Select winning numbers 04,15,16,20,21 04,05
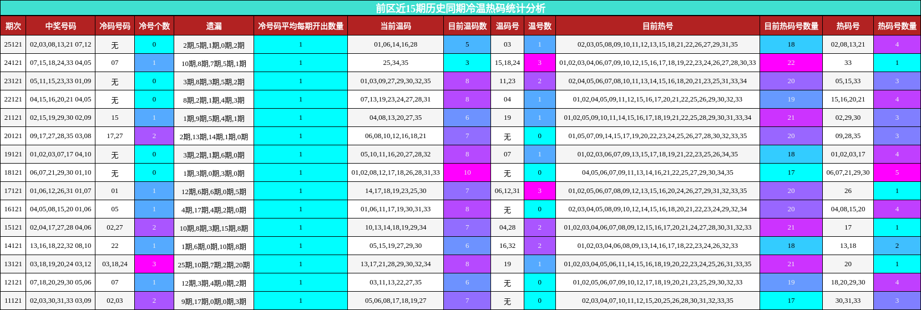The image size is (921, 310). coord(61,99)
